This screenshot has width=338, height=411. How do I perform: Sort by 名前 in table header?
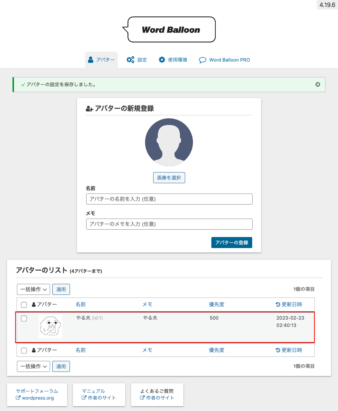81,304
